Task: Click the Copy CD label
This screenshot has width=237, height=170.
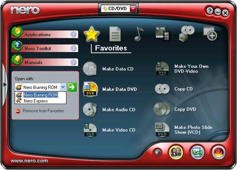Action: (x=183, y=89)
